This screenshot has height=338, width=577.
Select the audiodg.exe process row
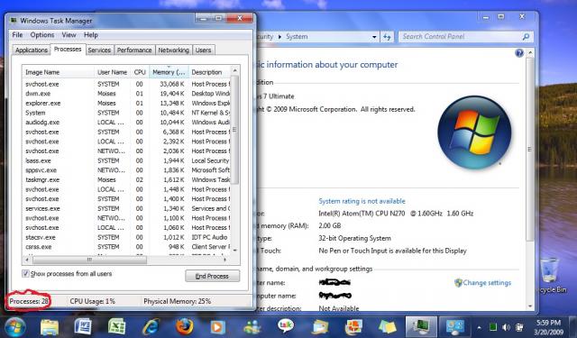coord(126,123)
